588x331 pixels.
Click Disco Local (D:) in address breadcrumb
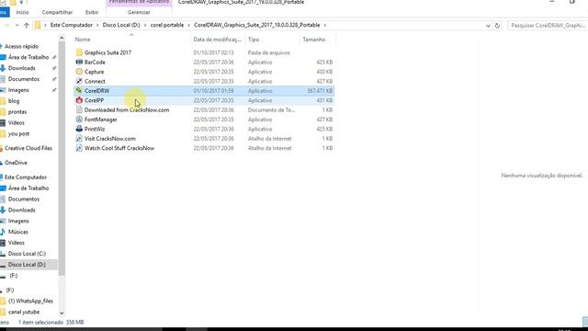[121, 25]
